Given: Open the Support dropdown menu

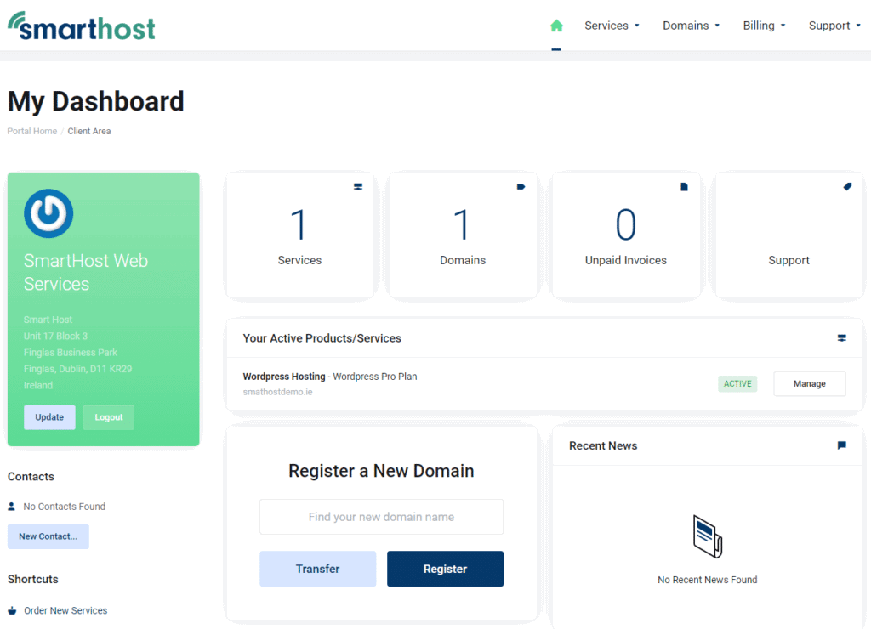Looking at the screenshot, I should [834, 25].
